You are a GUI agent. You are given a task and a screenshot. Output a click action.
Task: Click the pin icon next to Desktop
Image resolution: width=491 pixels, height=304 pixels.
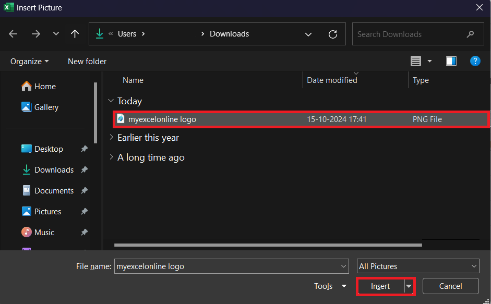84,149
